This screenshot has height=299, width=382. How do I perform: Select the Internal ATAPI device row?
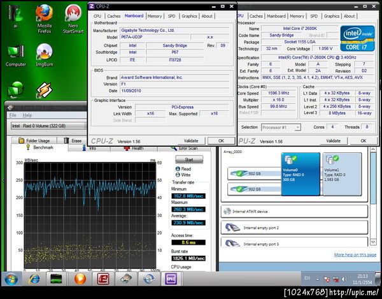[x=294, y=212]
